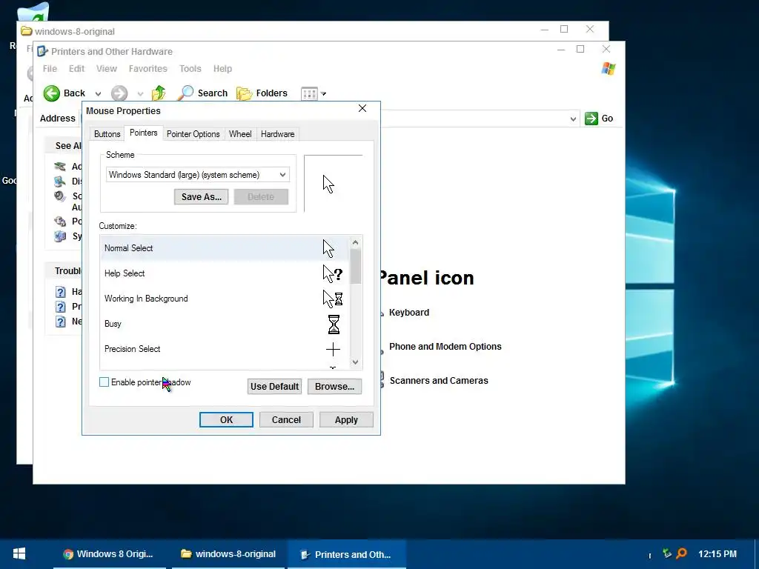759x569 pixels.
Task: Open the View menu
Action: click(107, 69)
